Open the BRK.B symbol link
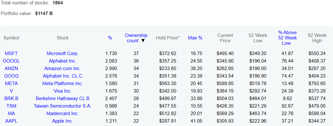Image resolution: width=333 pixels, height=126 pixels. pyautogui.click(x=11, y=98)
